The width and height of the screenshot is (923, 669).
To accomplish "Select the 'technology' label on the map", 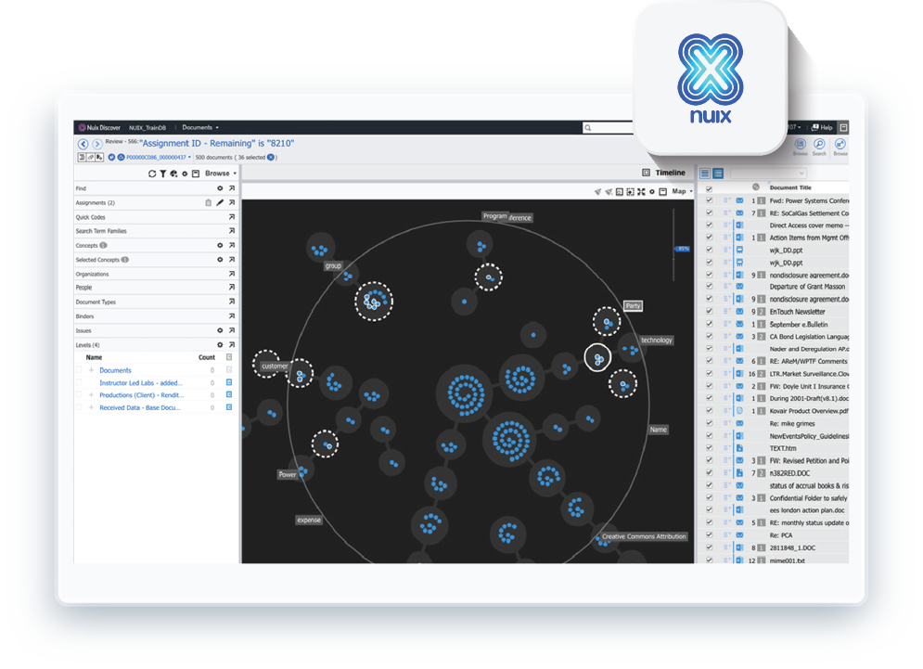I will tap(657, 341).
